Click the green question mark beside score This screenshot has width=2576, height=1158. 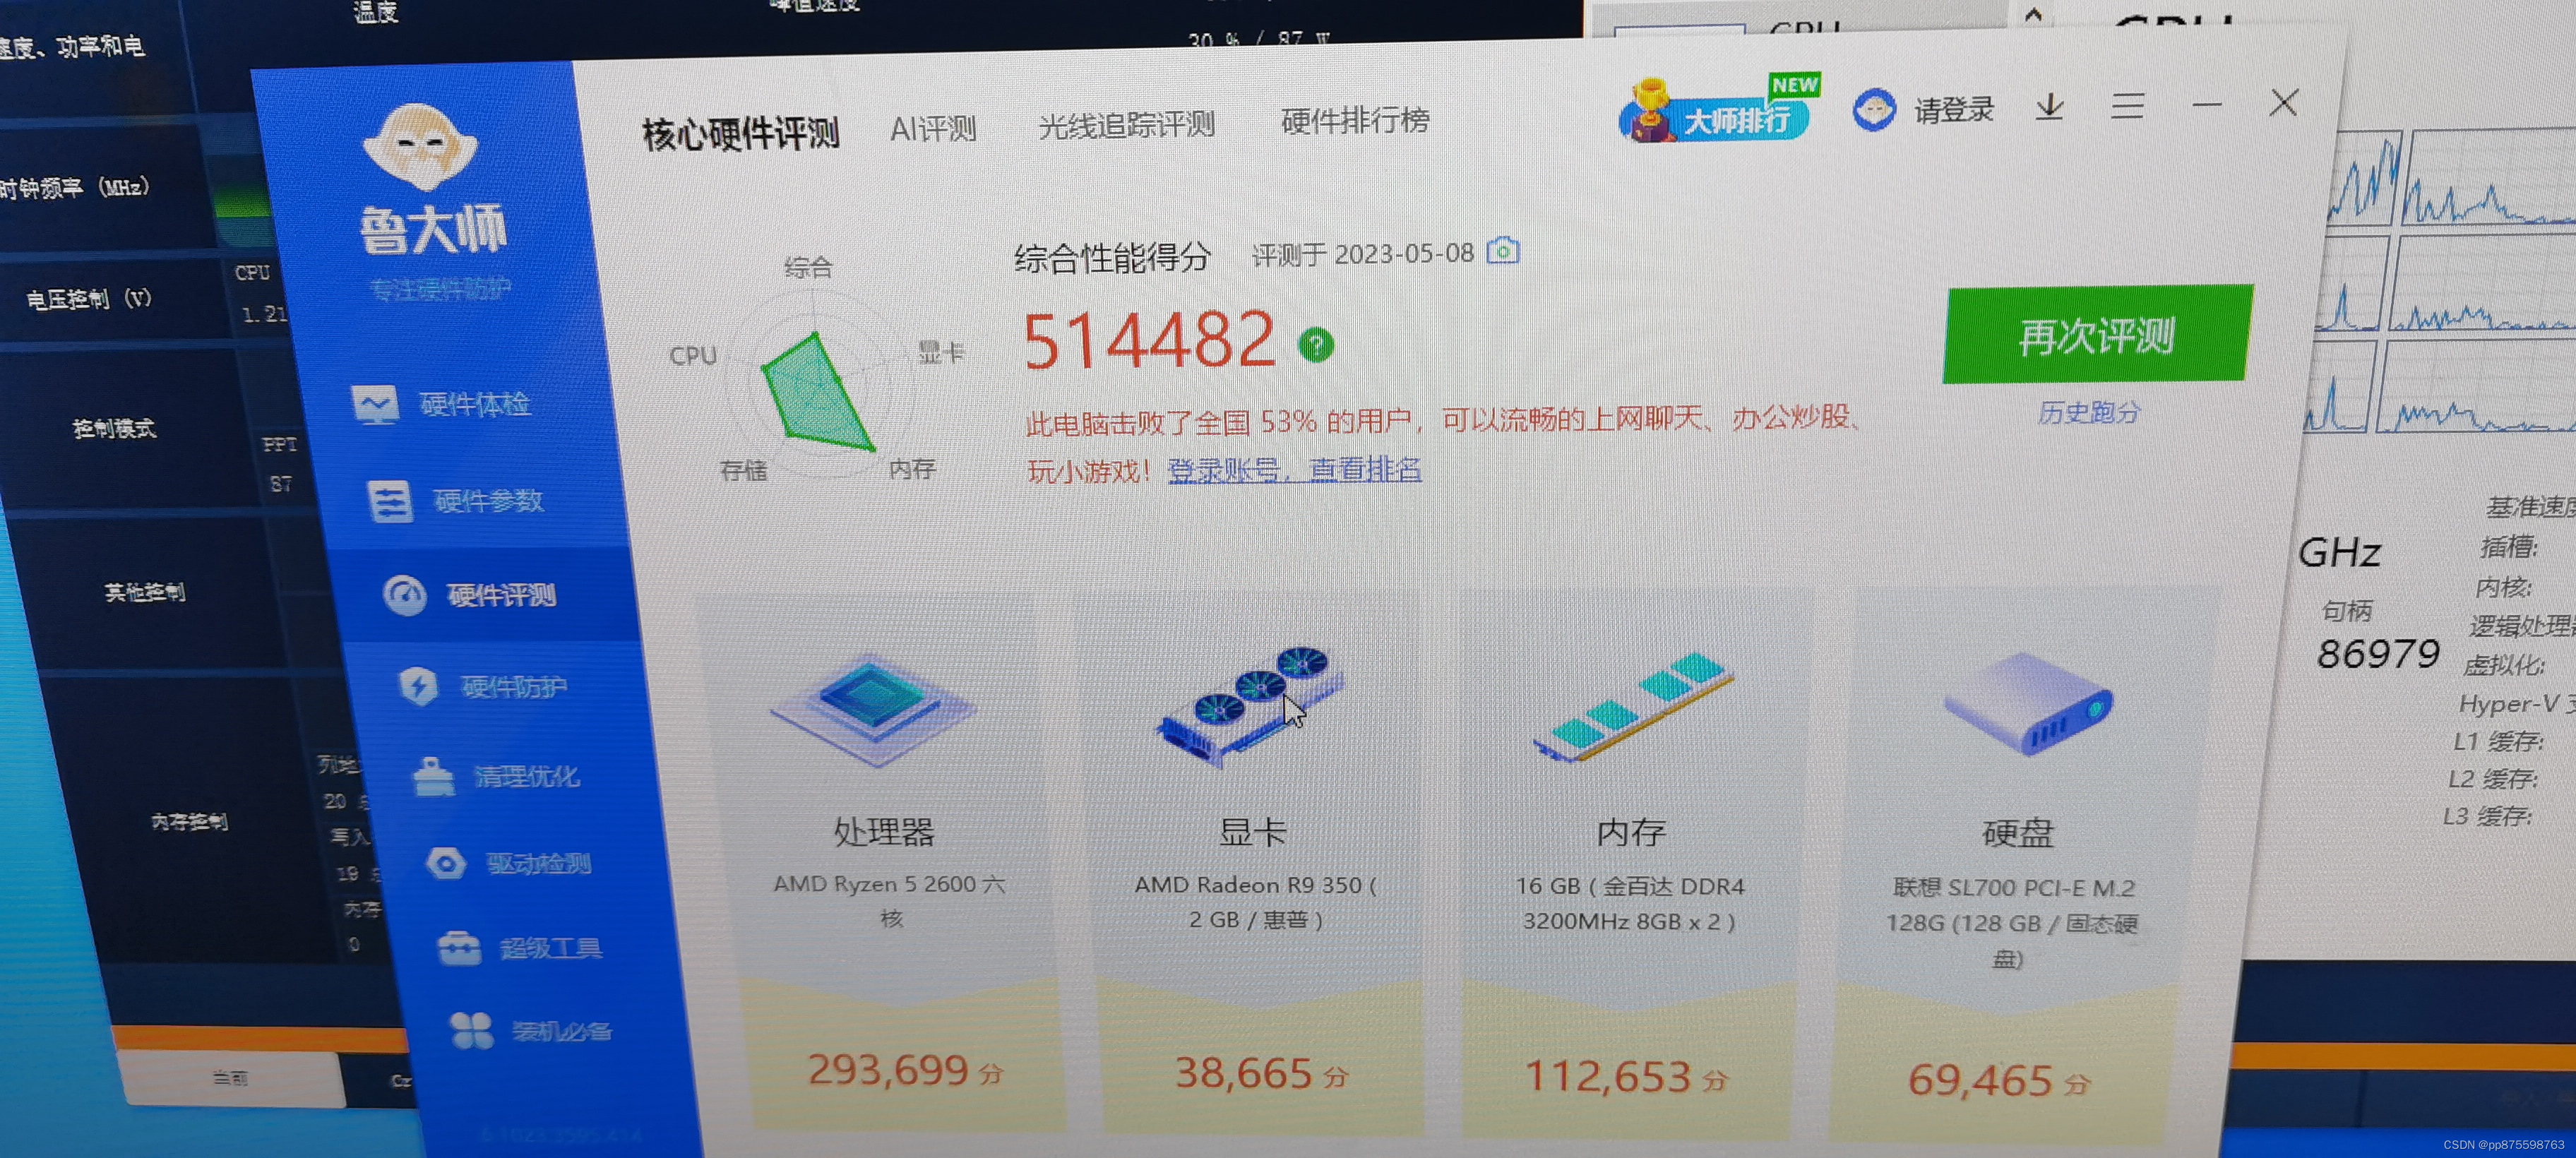tap(1316, 345)
